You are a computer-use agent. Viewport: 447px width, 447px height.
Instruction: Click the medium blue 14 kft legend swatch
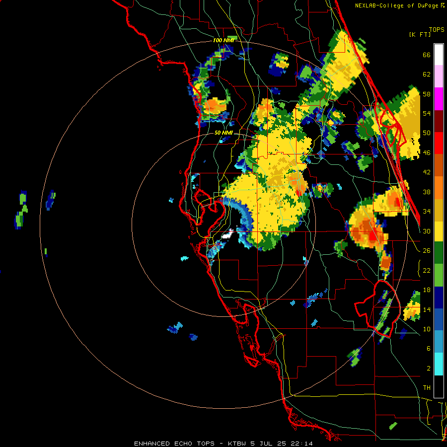tap(439, 319)
